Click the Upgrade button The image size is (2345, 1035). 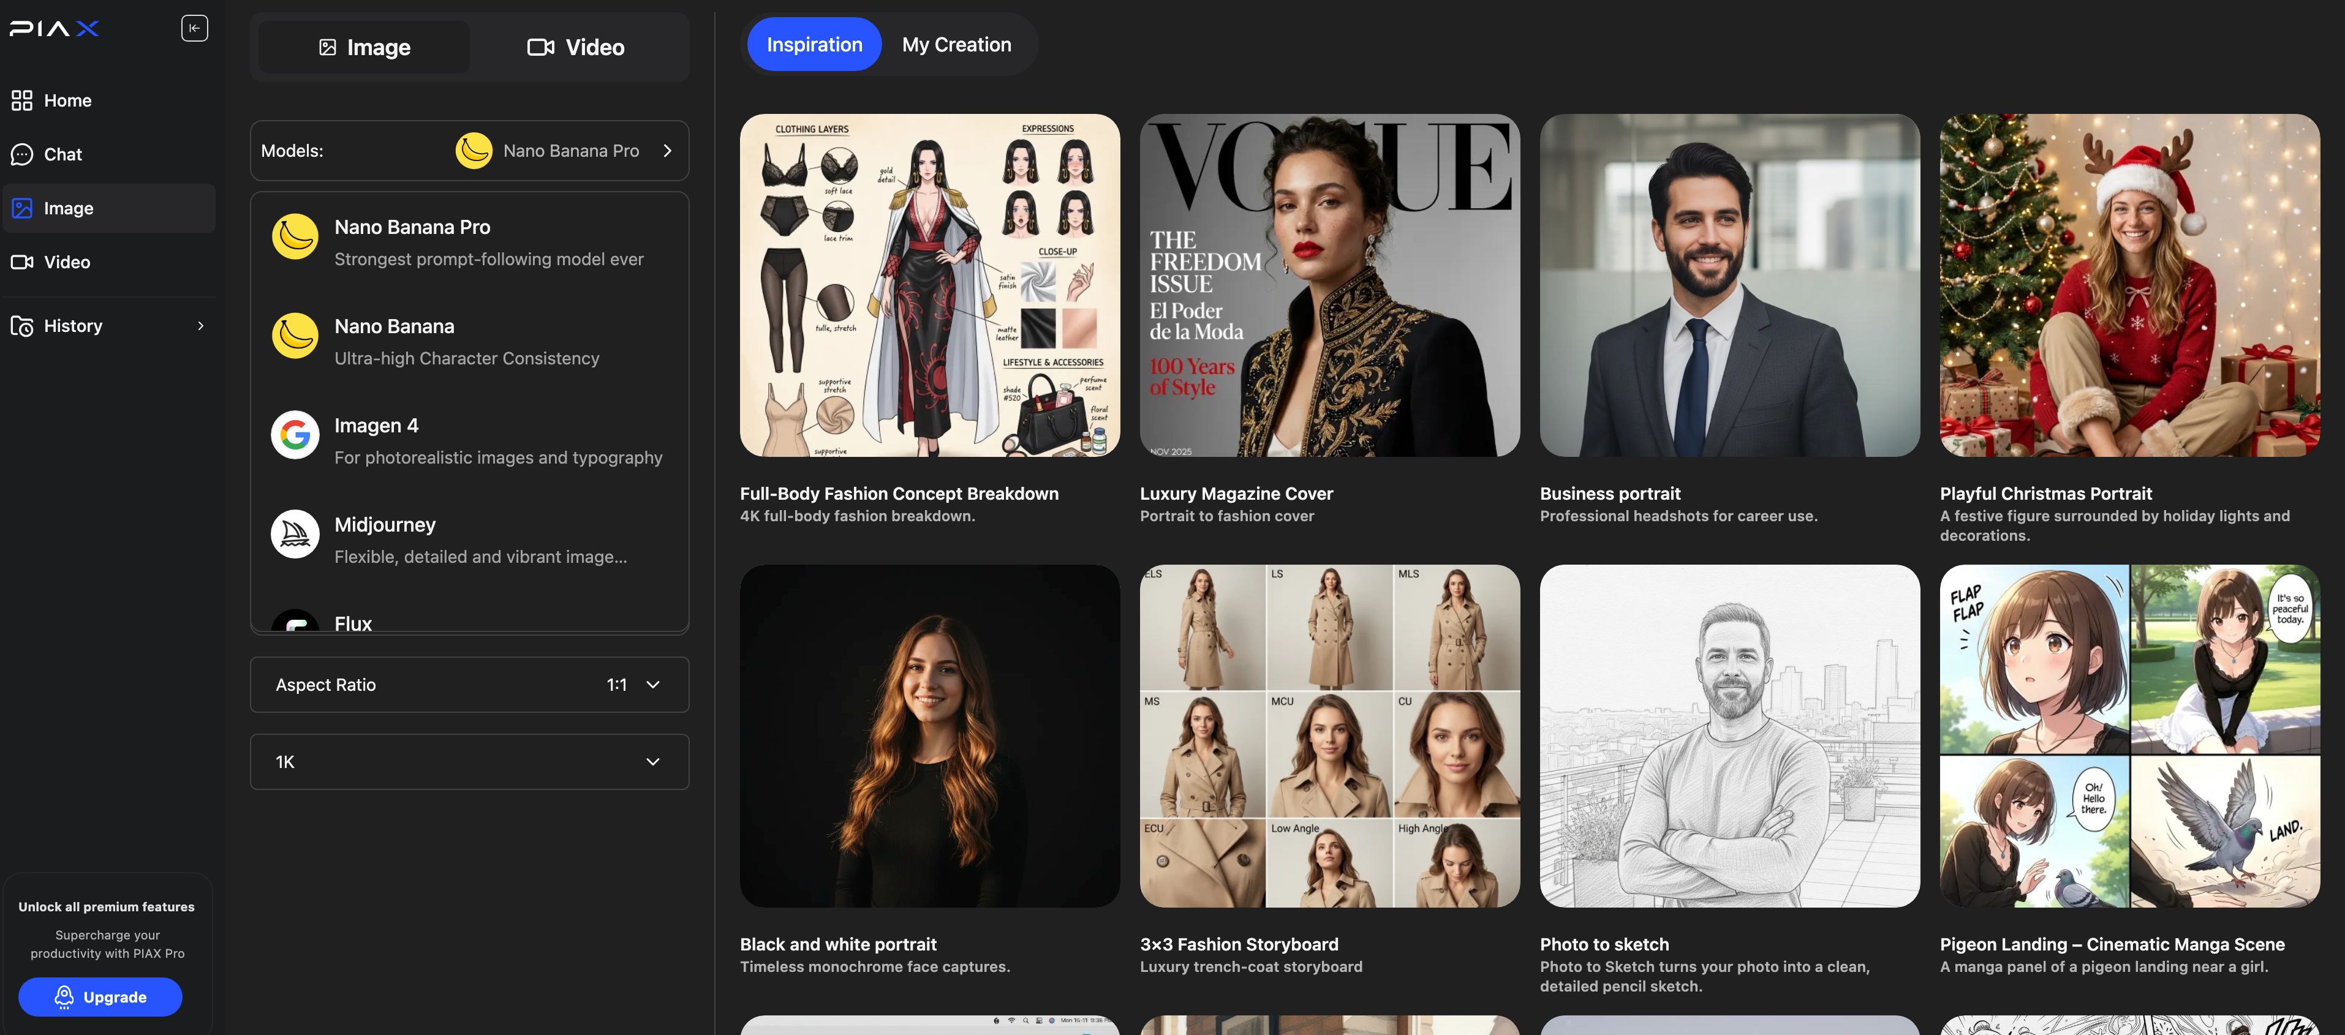[x=100, y=997]
